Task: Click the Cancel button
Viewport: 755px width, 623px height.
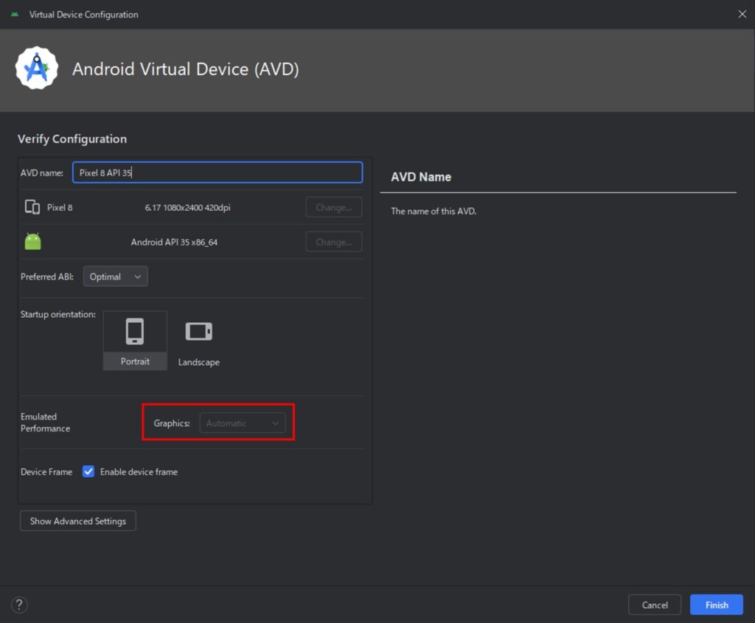Action: tap(654, 605)
